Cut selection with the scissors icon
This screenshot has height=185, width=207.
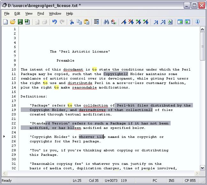pos(72,22)
